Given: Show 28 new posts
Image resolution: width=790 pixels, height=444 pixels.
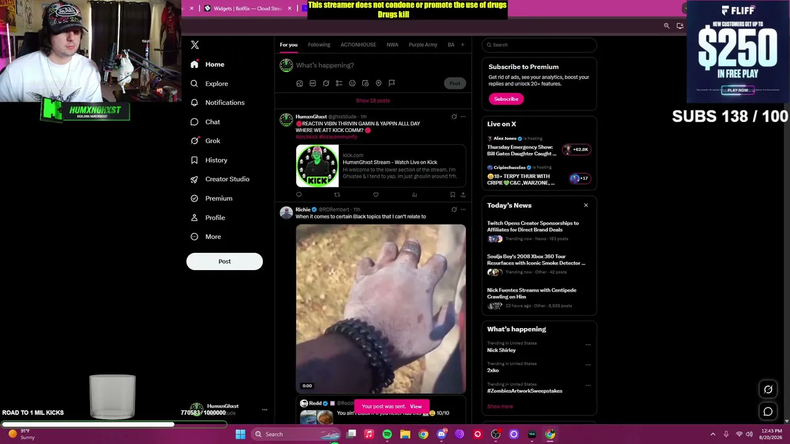Looking at the screenshot, I should [373, 101].
